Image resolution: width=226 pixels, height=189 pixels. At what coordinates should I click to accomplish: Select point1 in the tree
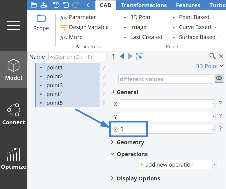click(68, 68)
